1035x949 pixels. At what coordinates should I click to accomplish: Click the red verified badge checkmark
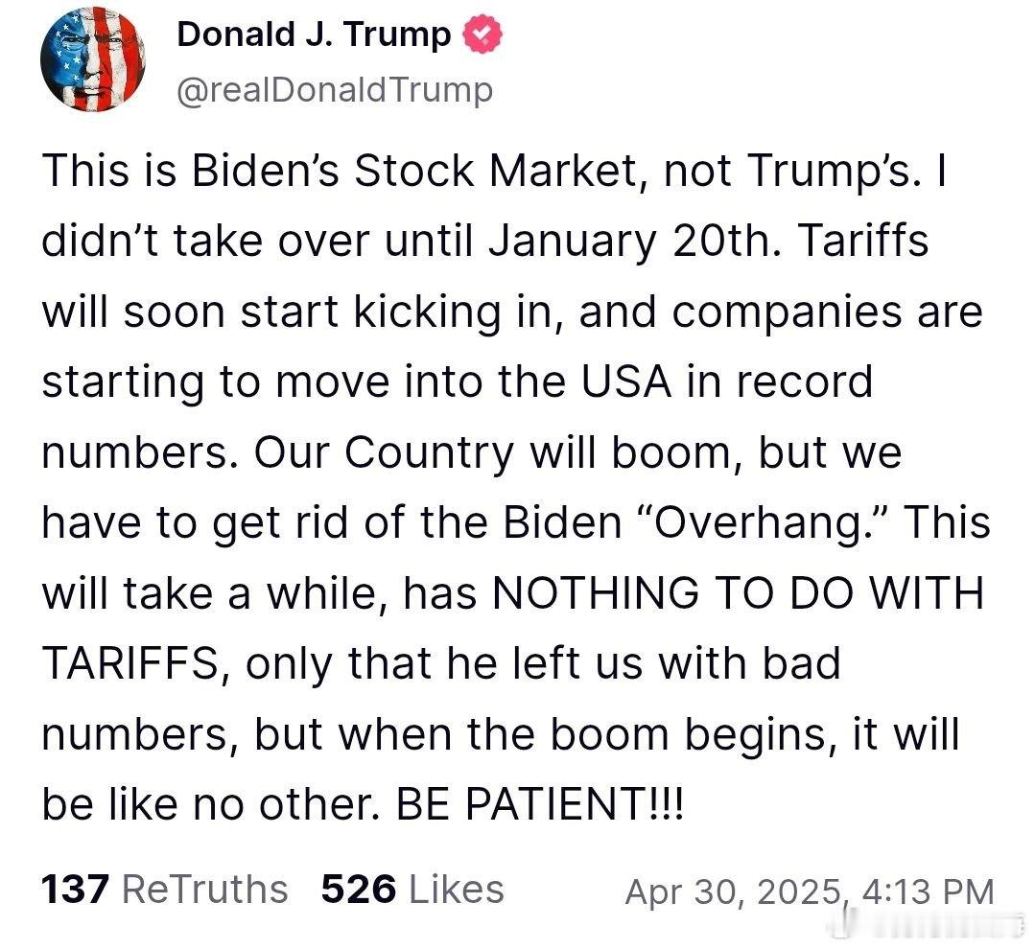click(x=482, y=35)
